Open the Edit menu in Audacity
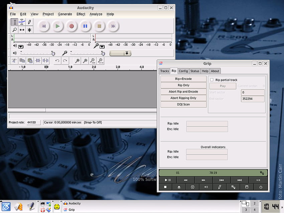 click(23, 14)
